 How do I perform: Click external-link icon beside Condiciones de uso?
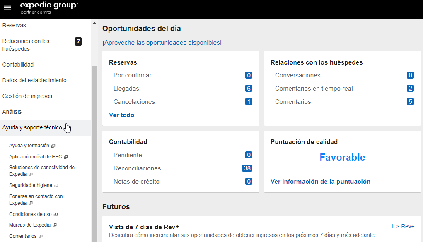pyautogui.click(x=56, y=215)
